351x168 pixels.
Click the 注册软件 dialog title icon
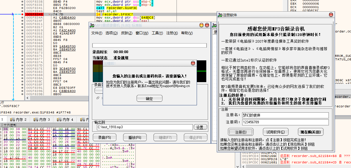tap(220, 15)
